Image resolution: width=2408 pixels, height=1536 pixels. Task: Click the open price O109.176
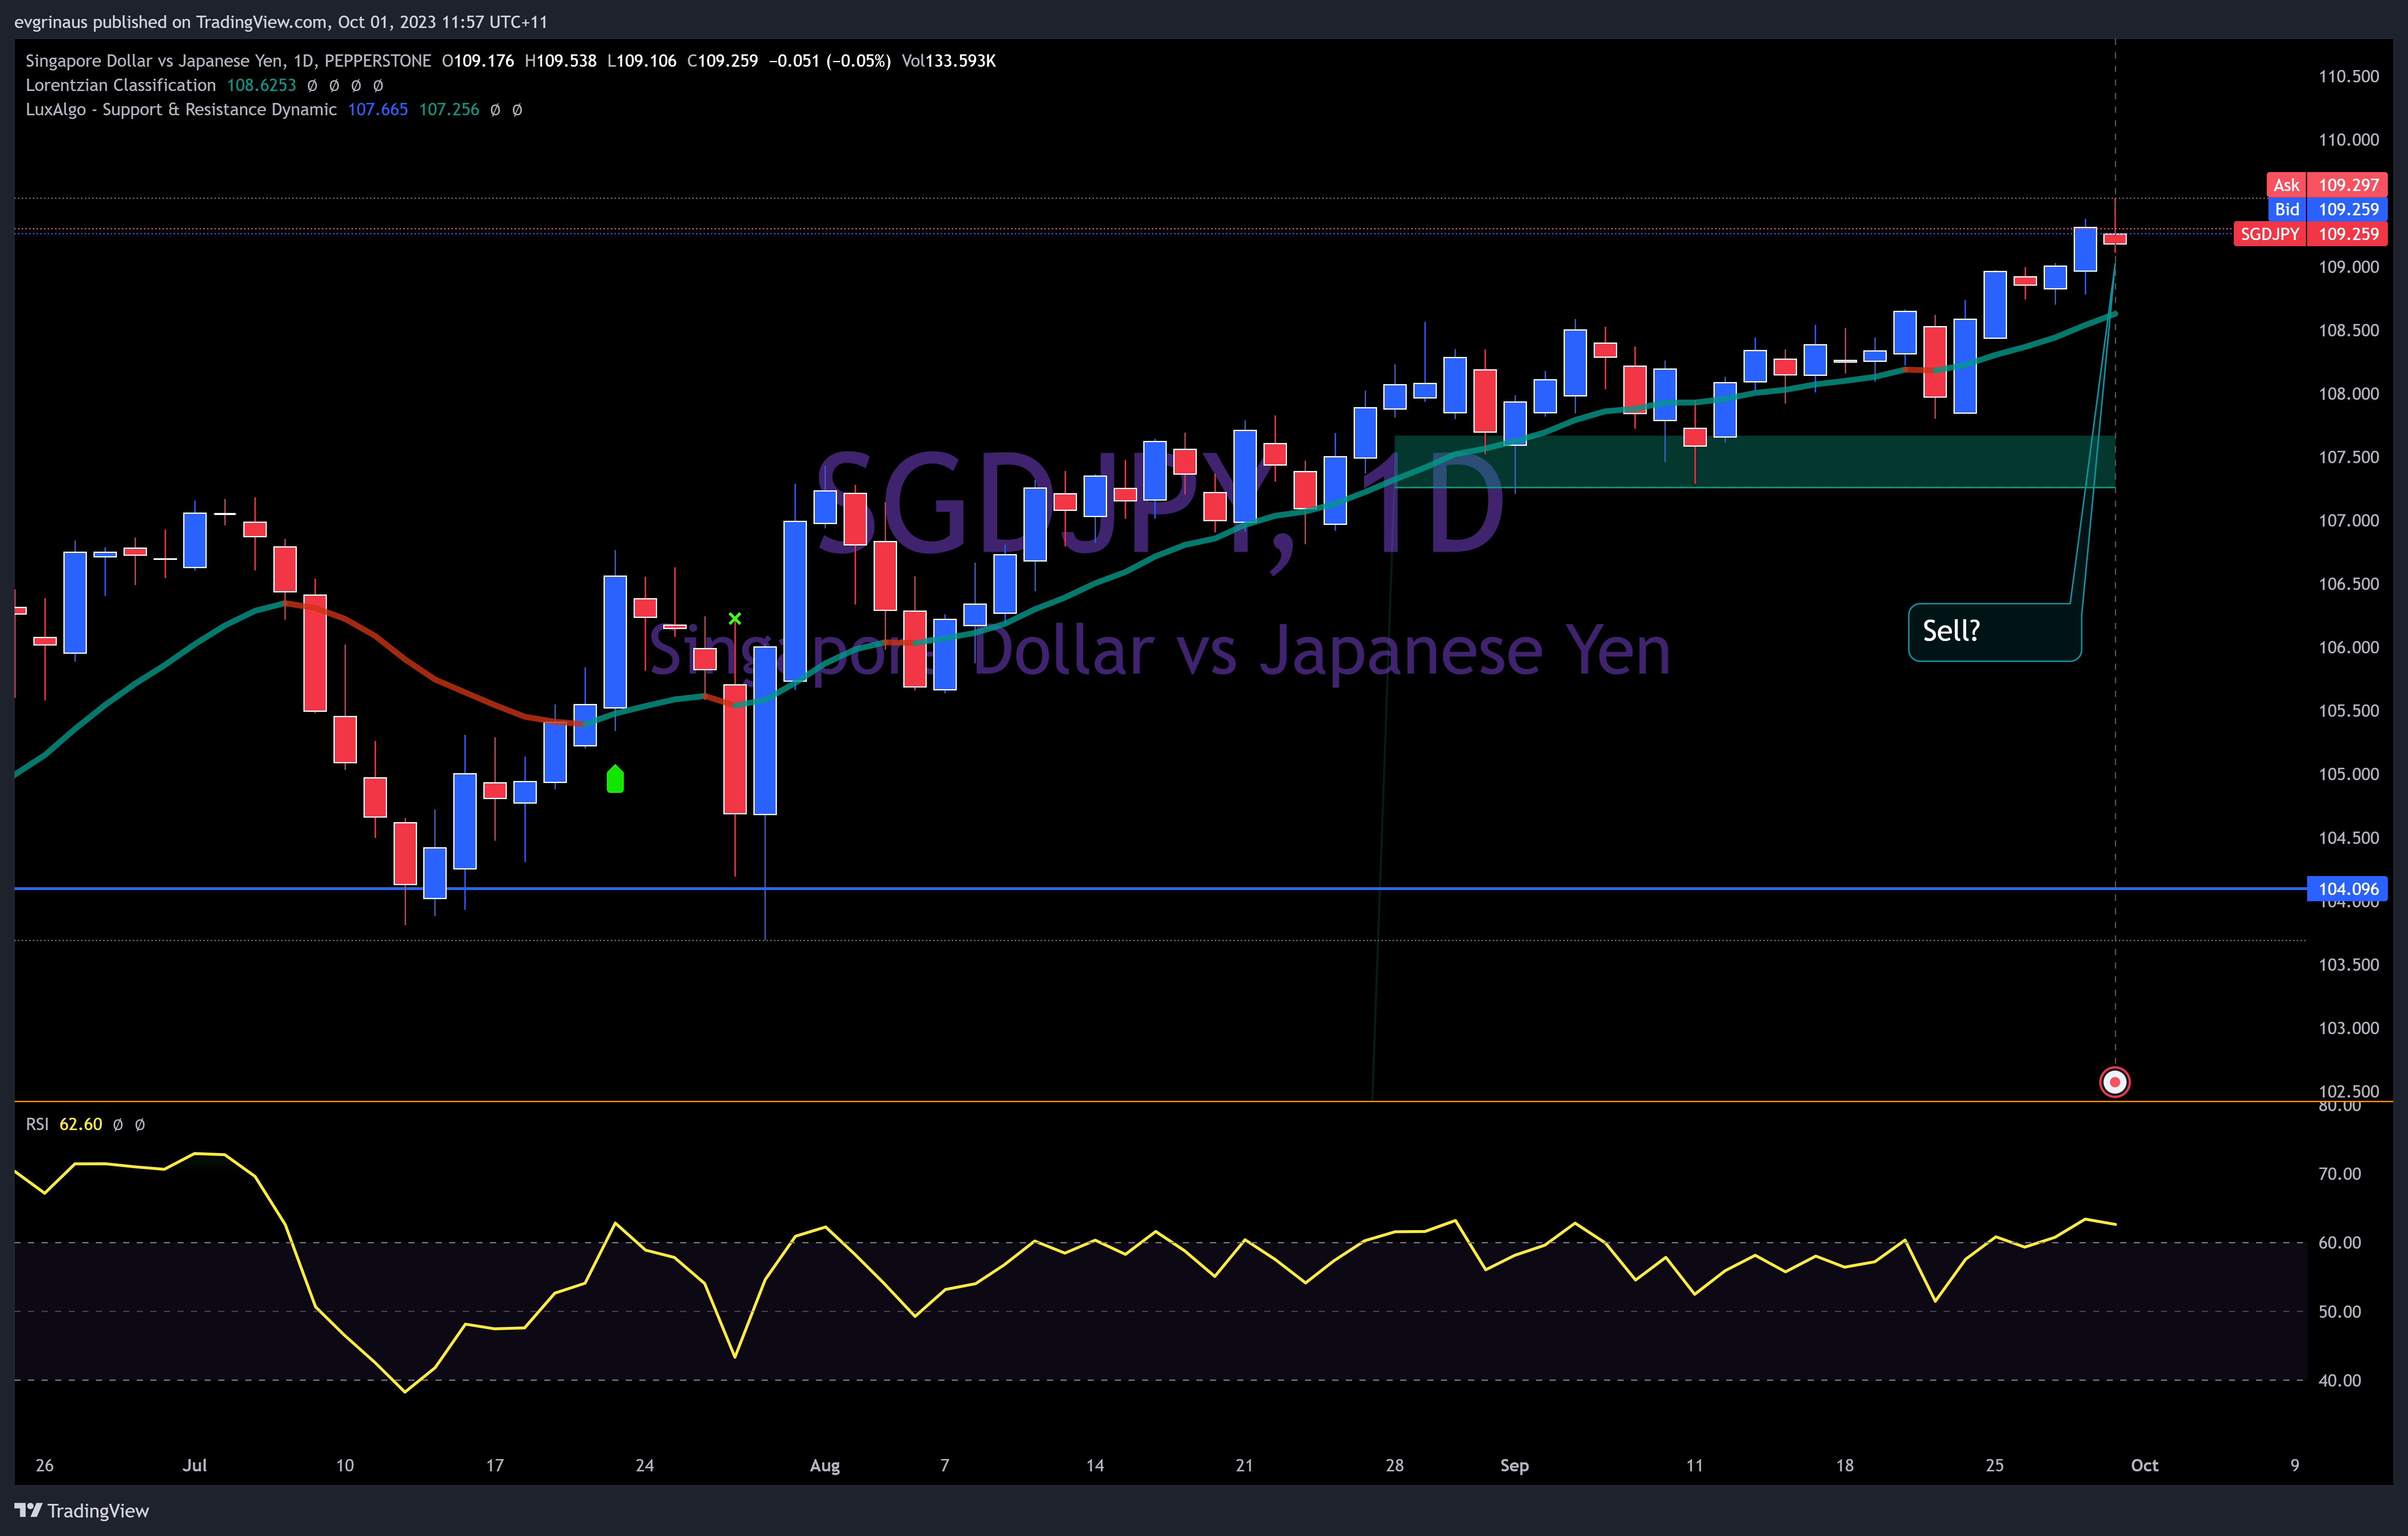pos(478,61)
